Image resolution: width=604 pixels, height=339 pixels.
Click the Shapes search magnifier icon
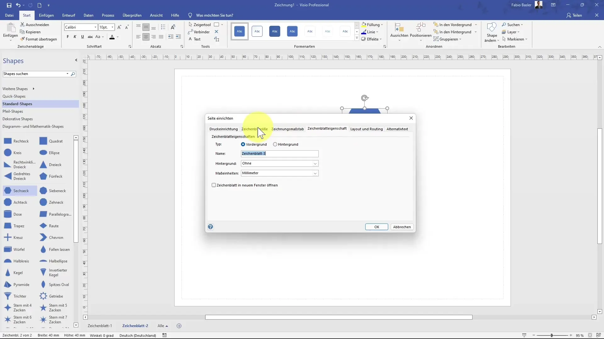click(x=73, y=74)
